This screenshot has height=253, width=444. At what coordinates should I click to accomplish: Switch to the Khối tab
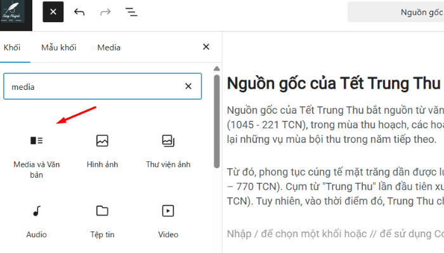[x=12, y=47]
